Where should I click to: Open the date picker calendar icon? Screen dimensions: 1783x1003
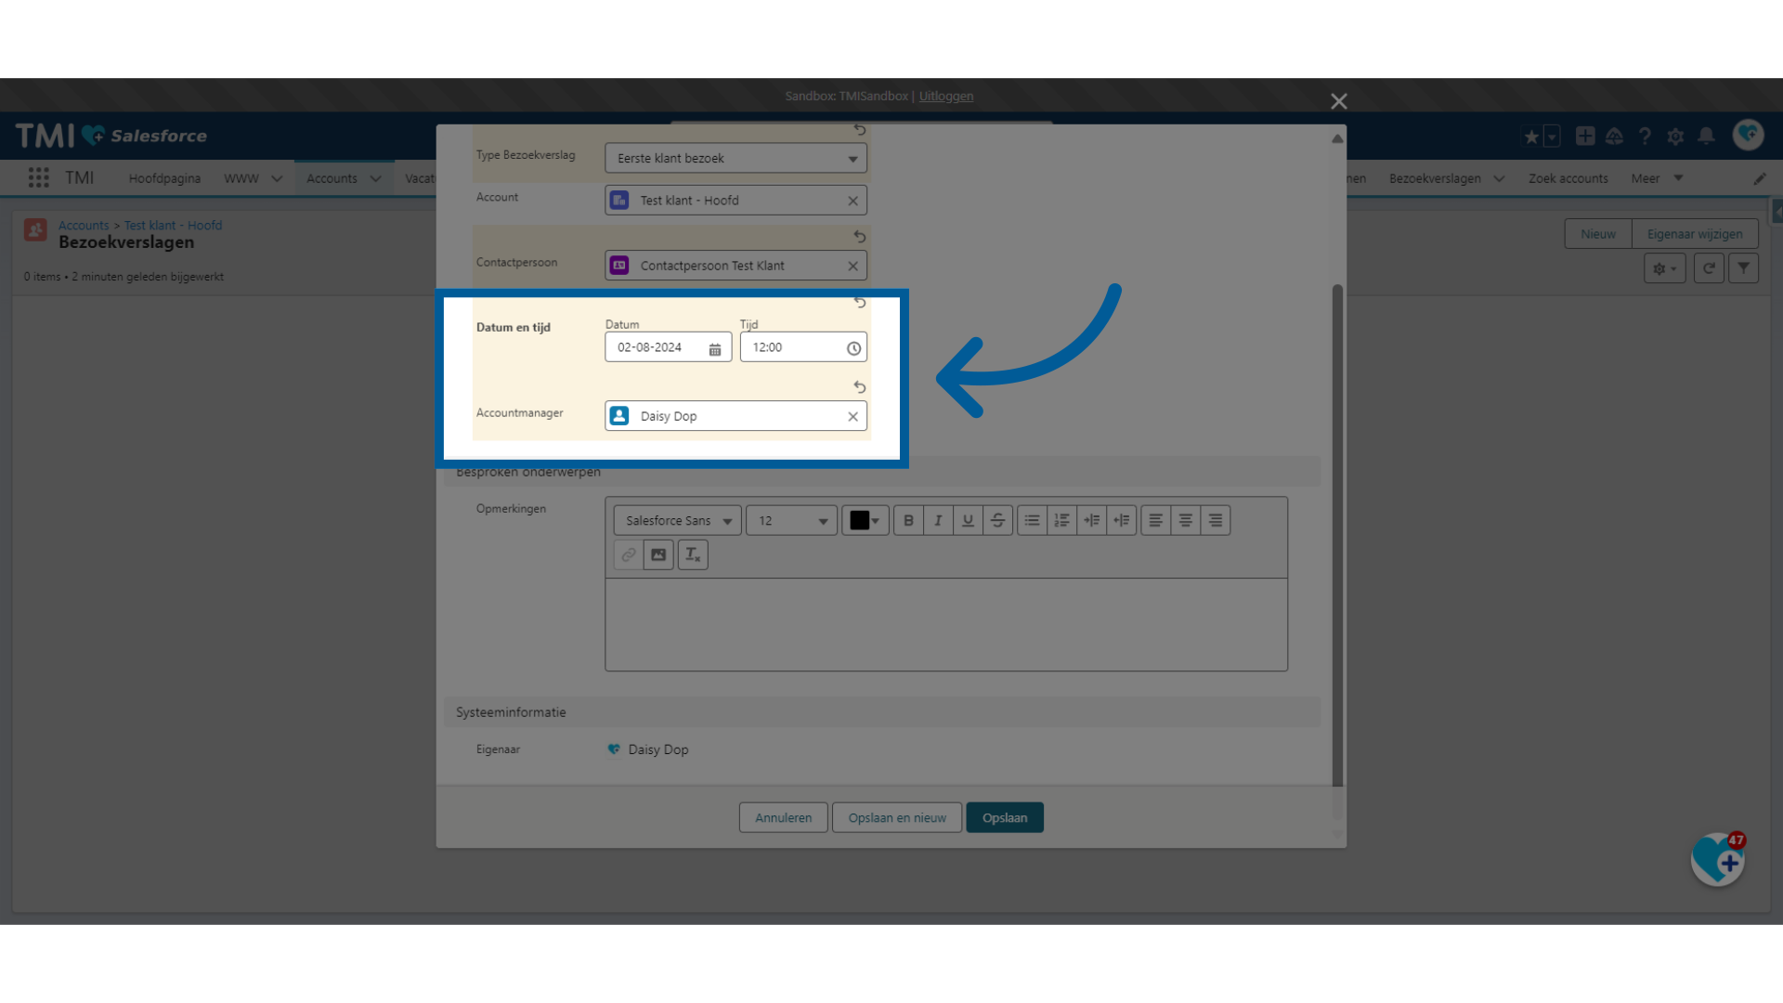coord(715,349)
